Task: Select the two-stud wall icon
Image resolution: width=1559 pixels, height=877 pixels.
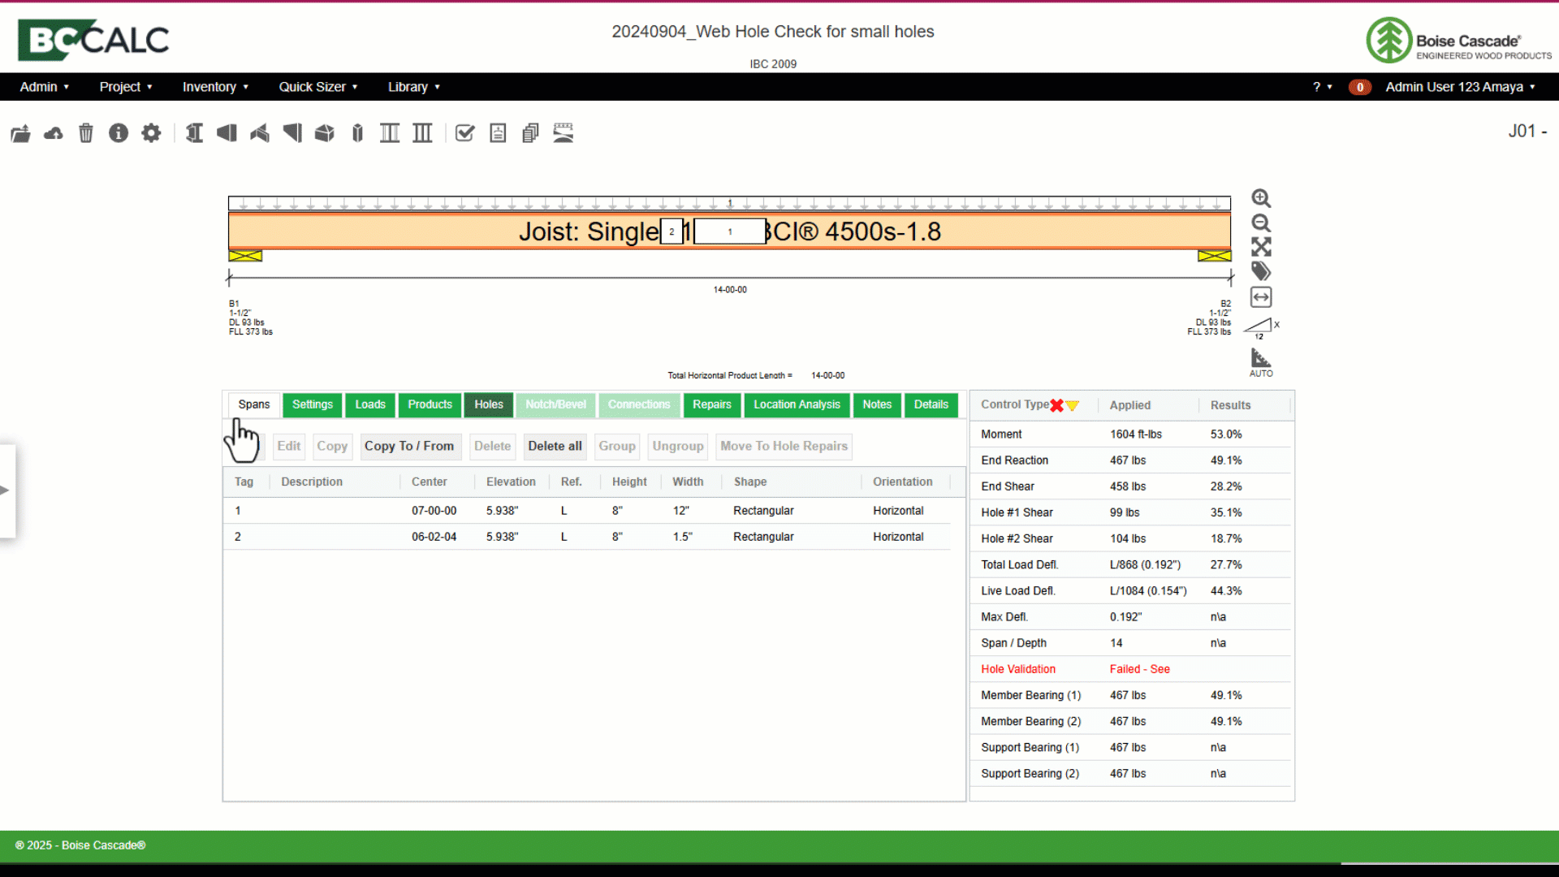Action: 390,133
